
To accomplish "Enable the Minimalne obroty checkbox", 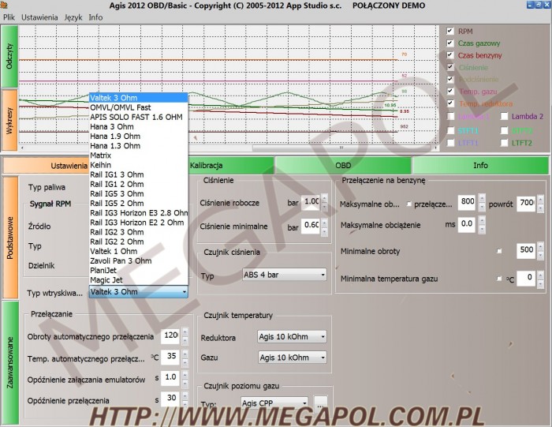I will [499, 251].
